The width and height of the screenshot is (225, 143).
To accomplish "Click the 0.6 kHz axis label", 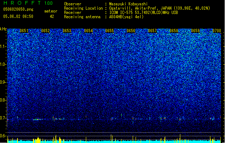I will [3, 136].
